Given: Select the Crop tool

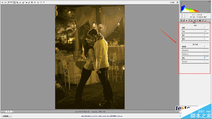Looking at the screenshot, I should 17,3.
